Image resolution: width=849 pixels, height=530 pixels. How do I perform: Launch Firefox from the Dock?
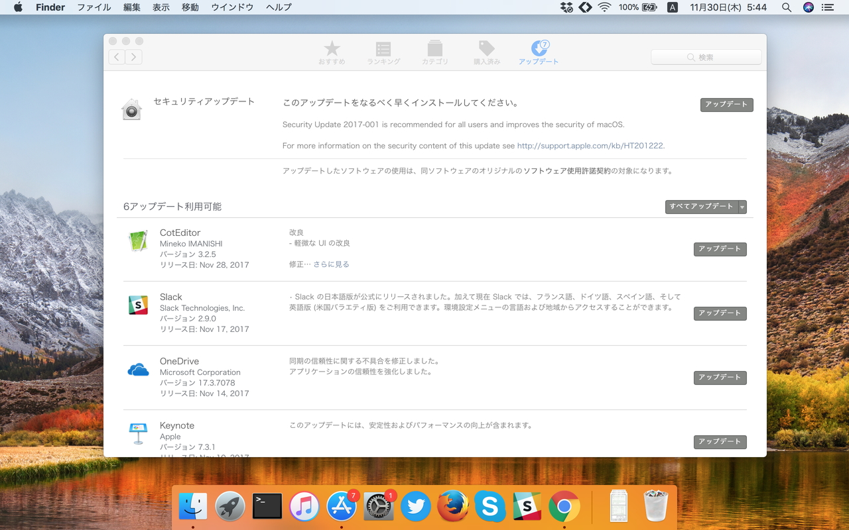coord(452,506)
